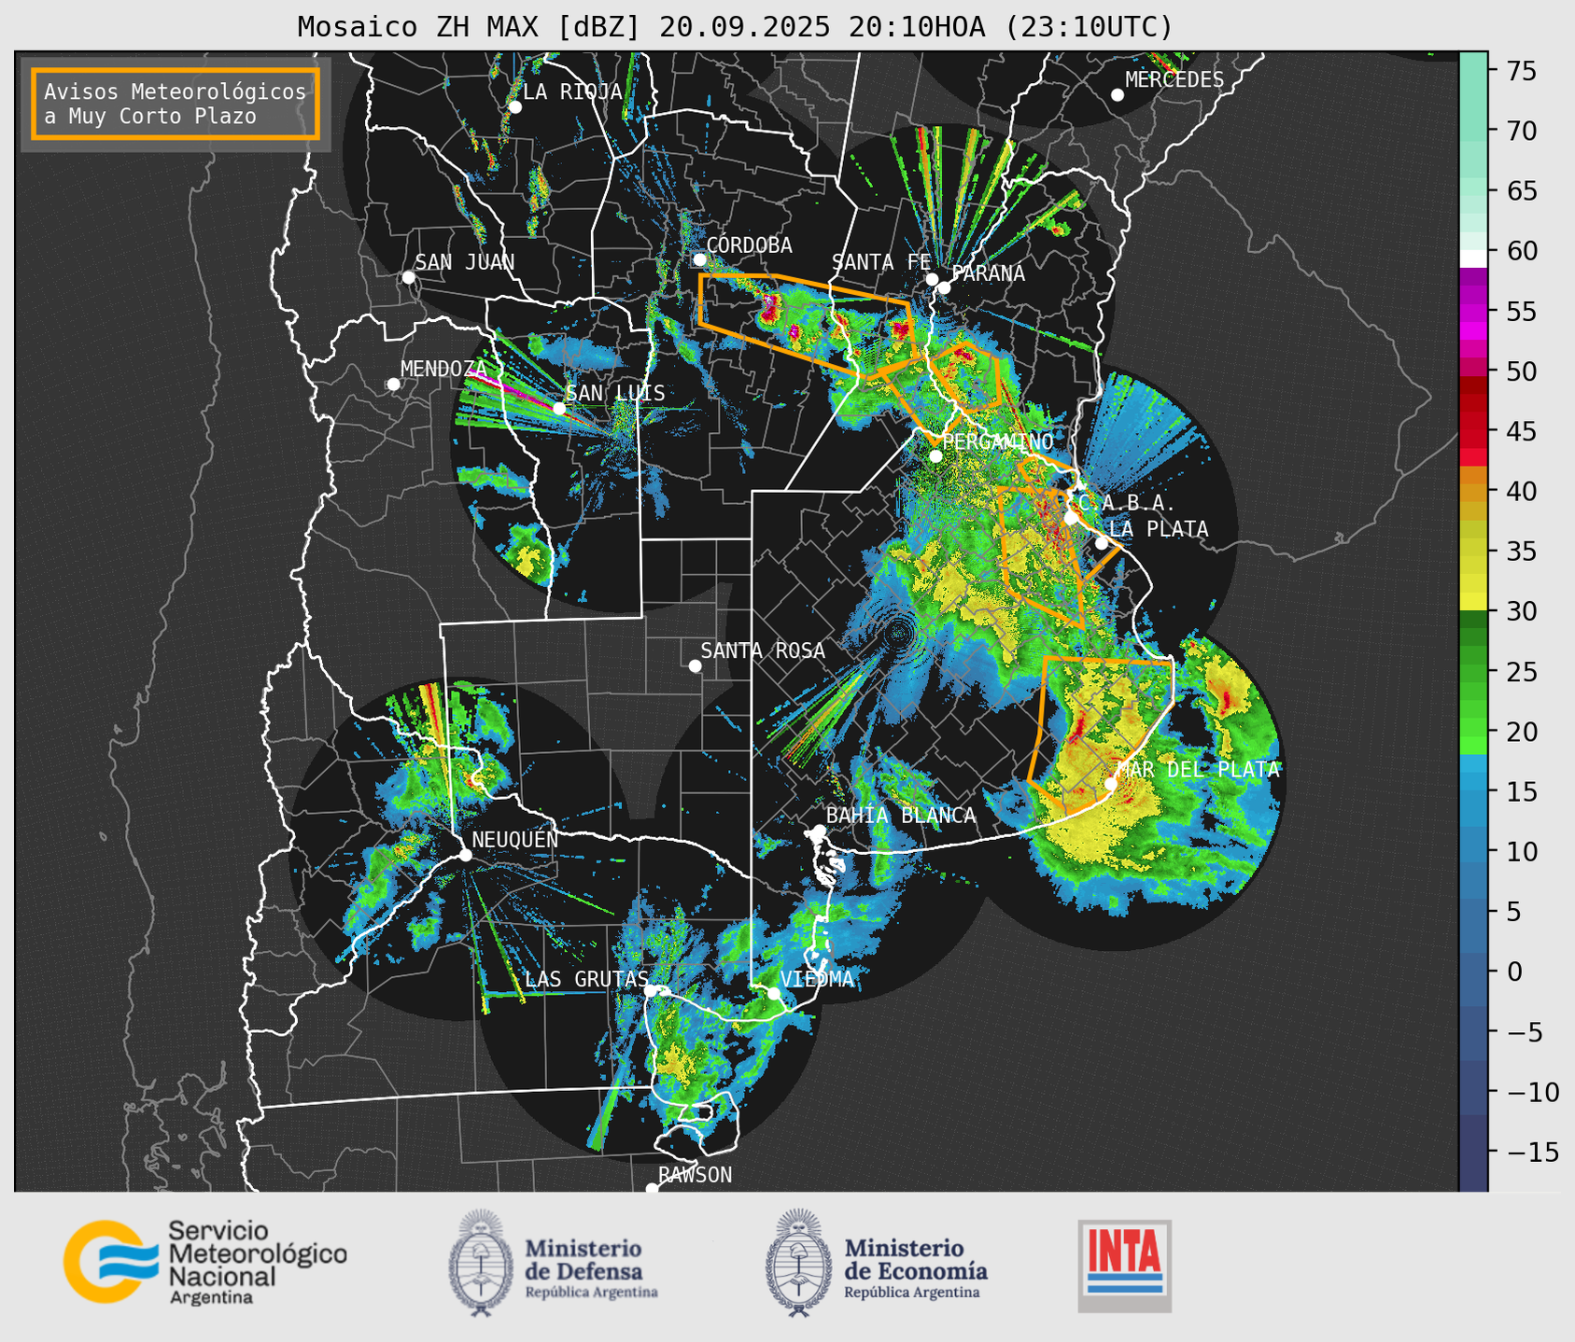Click the LA PLATA city label

[1159, 529]
